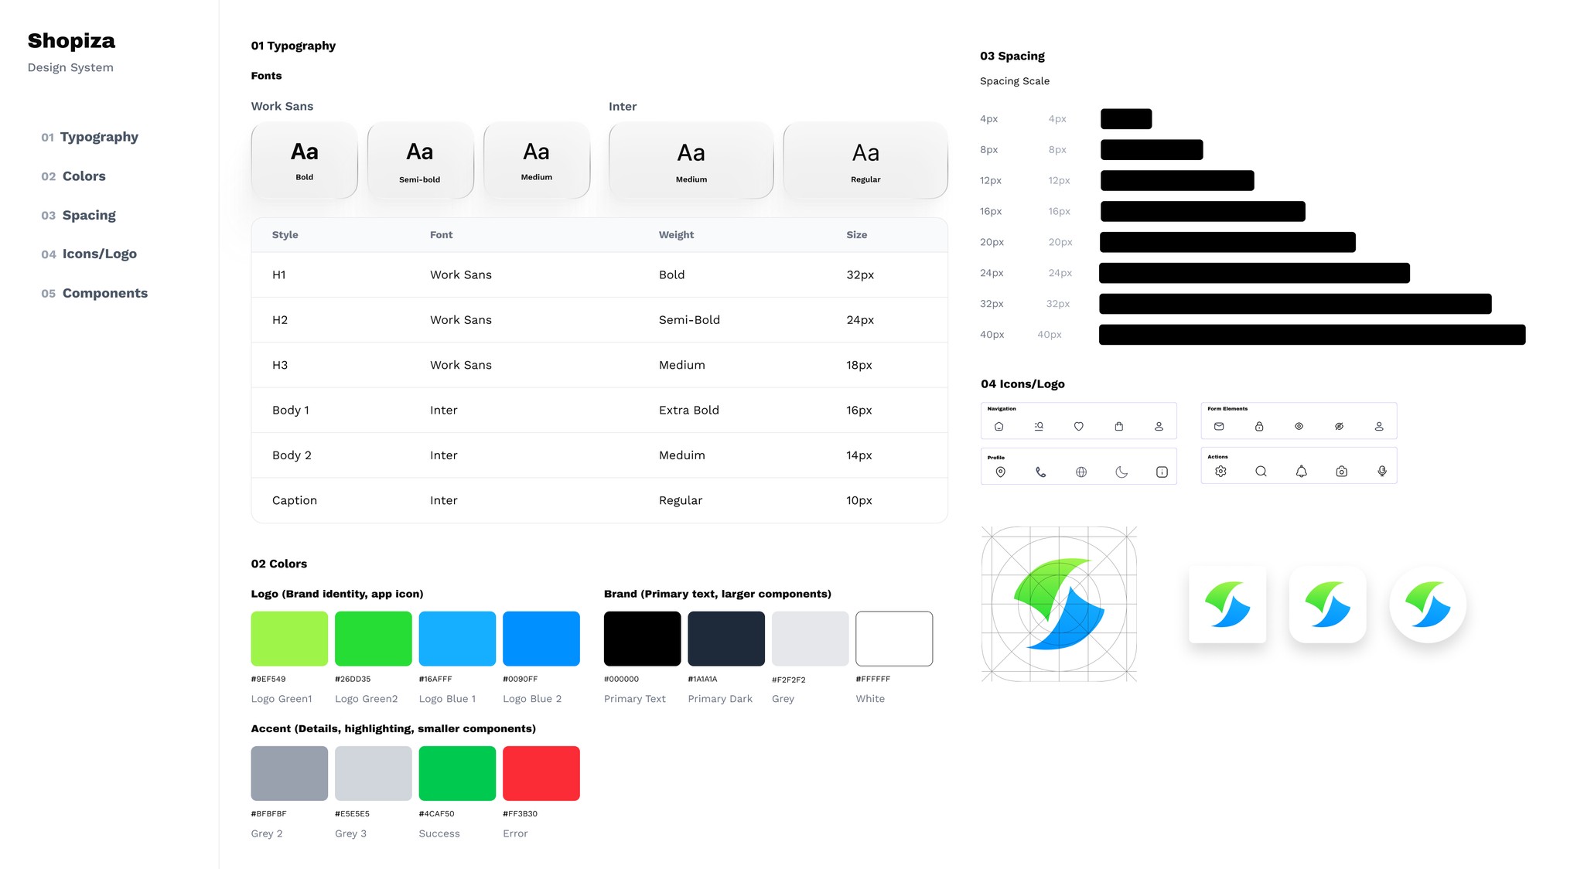Click the phone icon in Profile

click(1040, 472)
